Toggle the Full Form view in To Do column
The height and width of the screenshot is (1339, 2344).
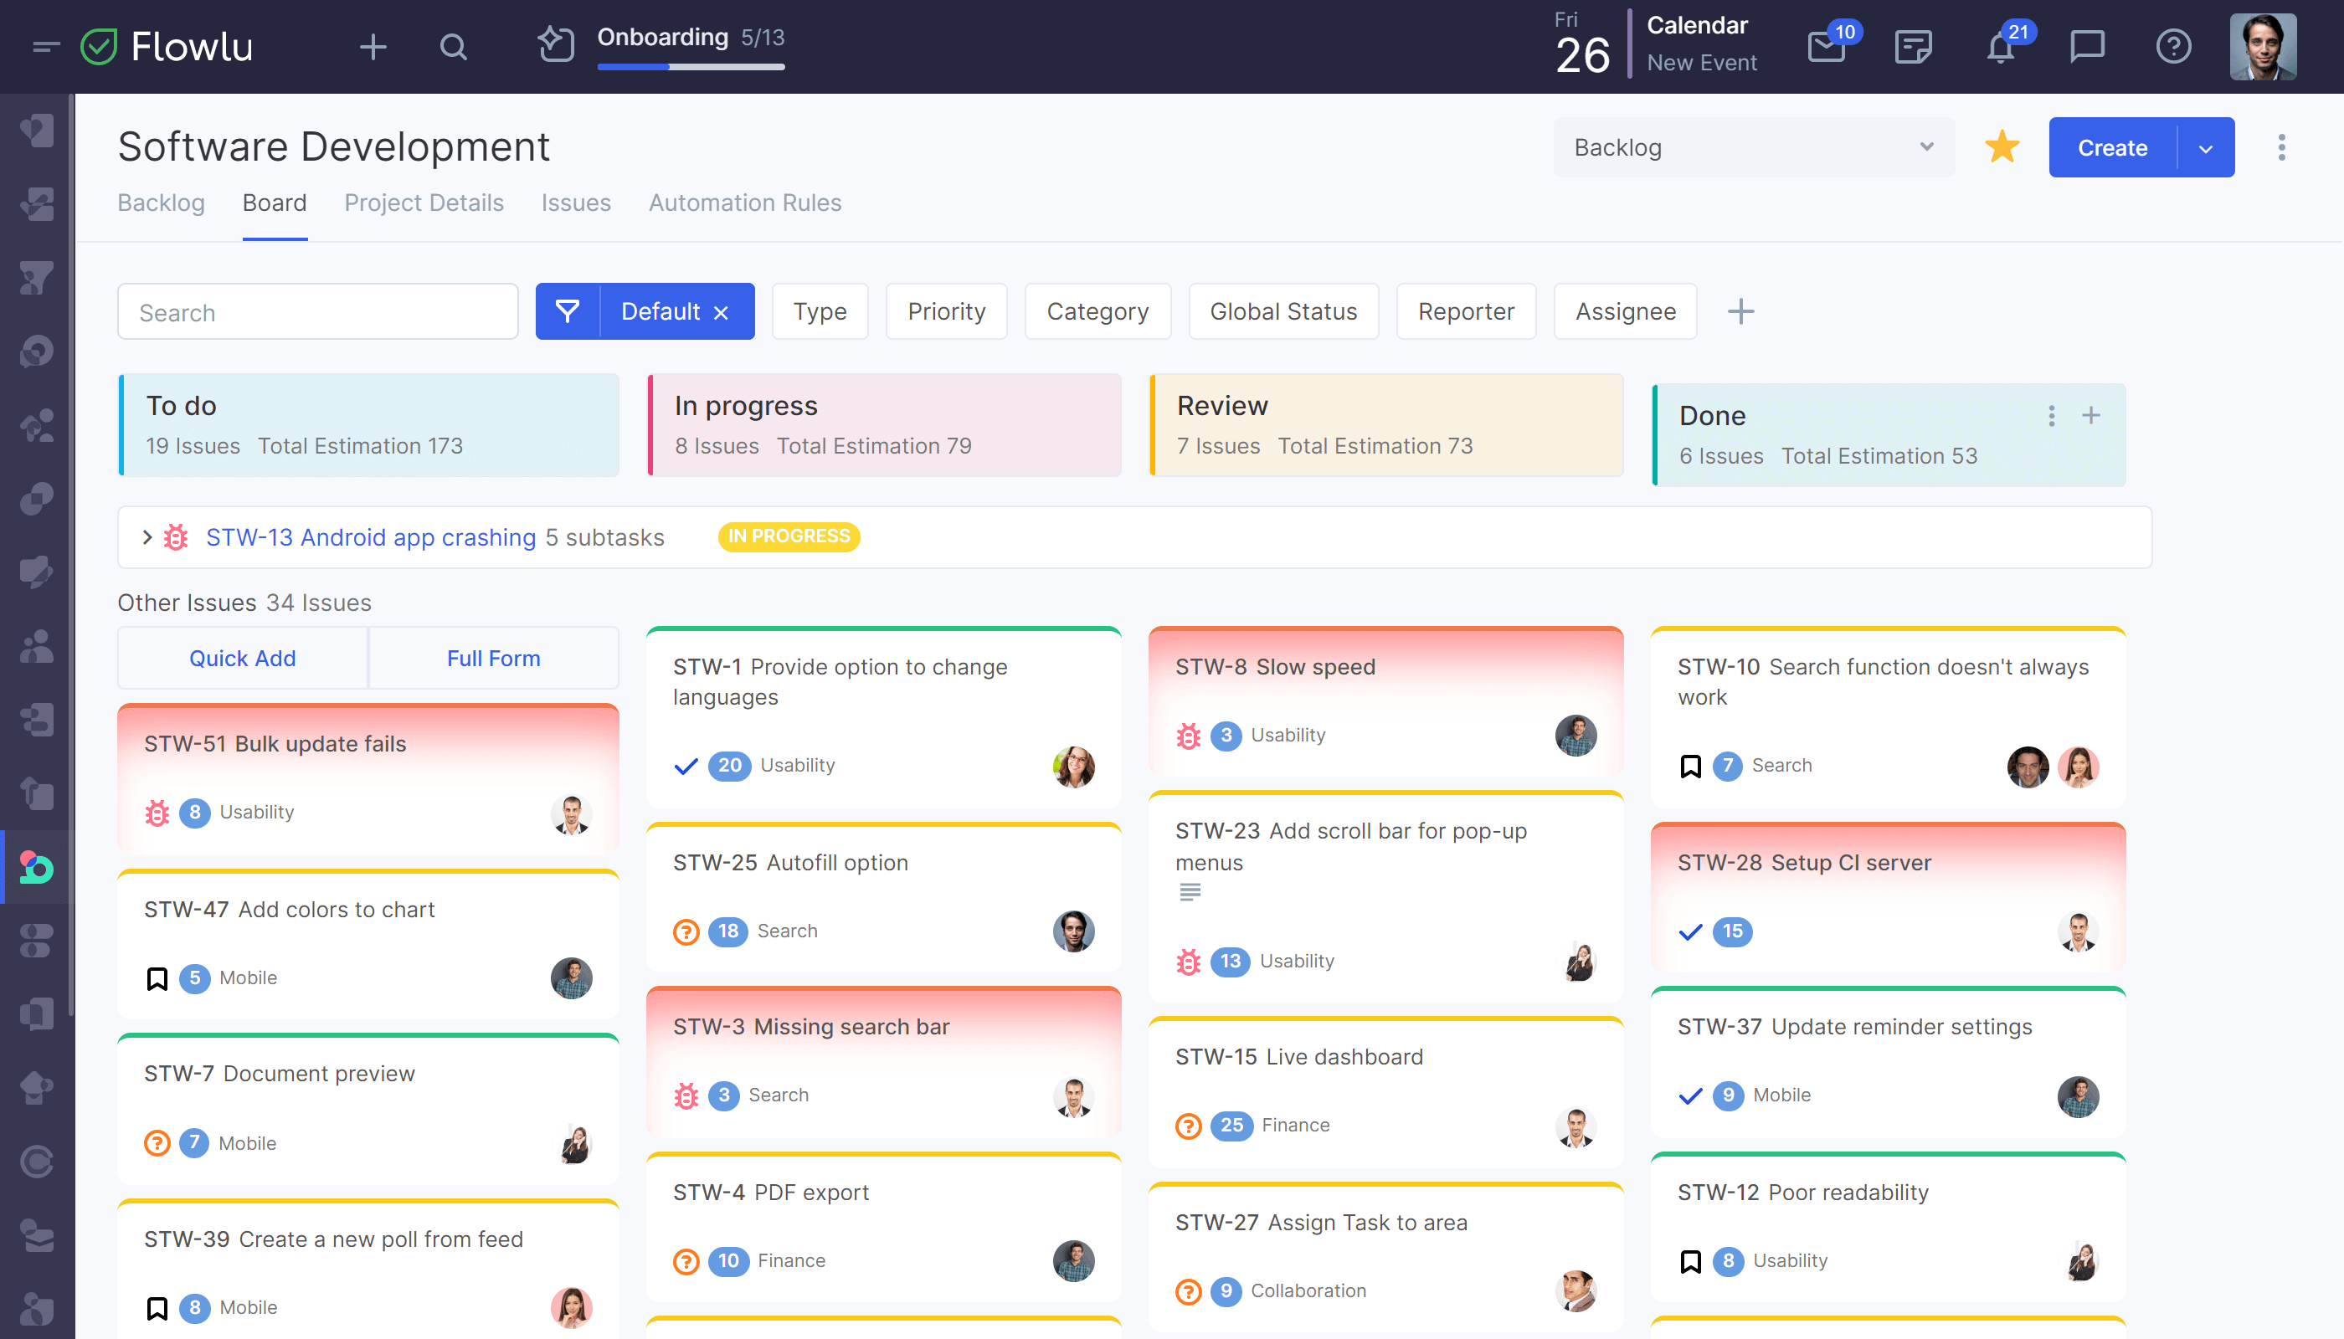[494, 659]
